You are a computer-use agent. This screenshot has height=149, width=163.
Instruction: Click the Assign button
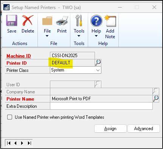point(110,129)
